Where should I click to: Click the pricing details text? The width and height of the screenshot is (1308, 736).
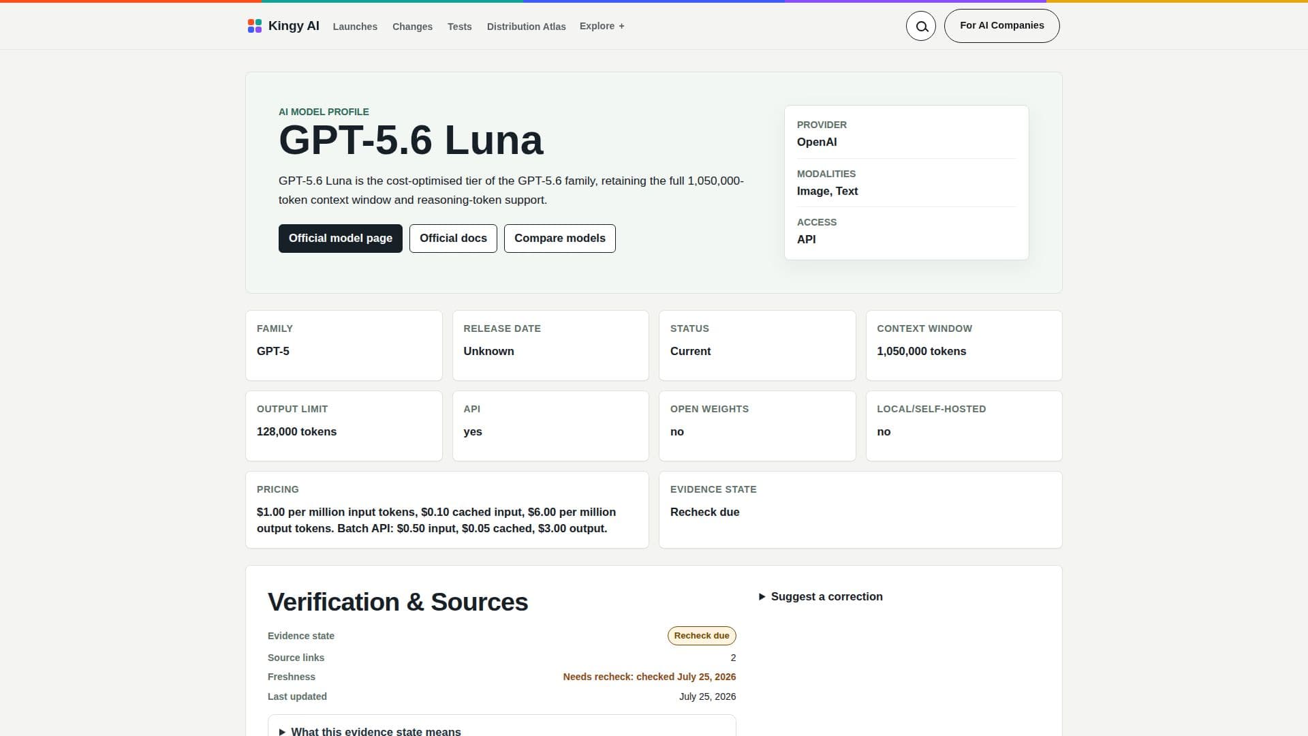(436, 521)
